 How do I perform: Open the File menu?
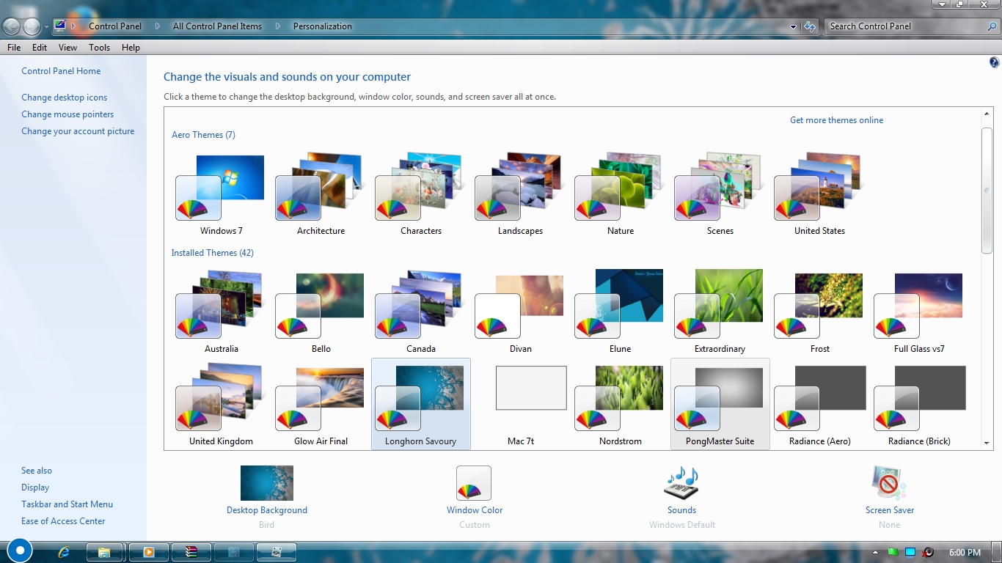click(x=14, y=48)
